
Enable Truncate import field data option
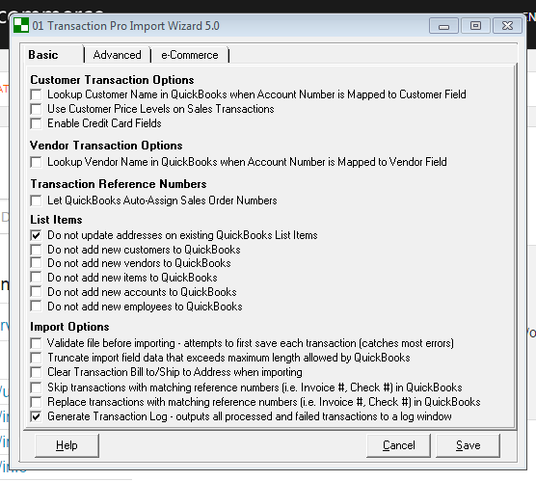click(x=36, y=358)
